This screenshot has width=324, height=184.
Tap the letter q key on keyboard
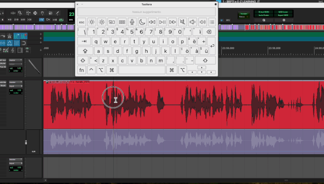click(x=96, y=41)
